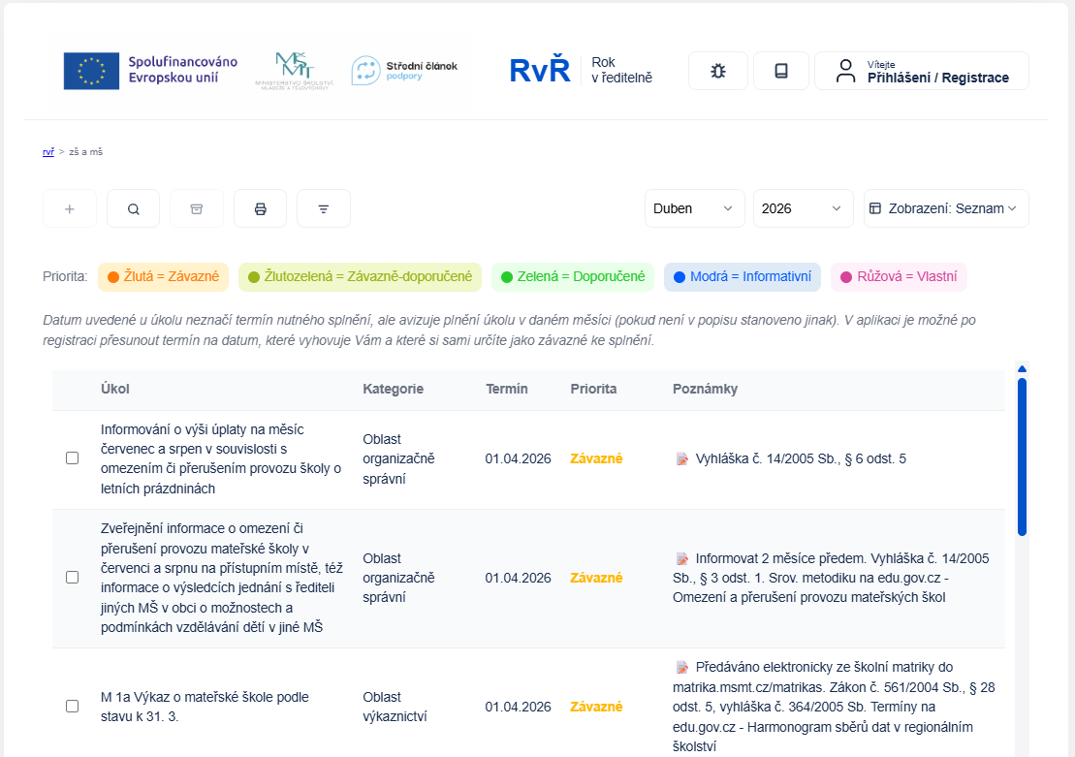1075x757 pixels.
Task: Open Zobrazení: Seznam view dropdown
Action: coord(945,208)
